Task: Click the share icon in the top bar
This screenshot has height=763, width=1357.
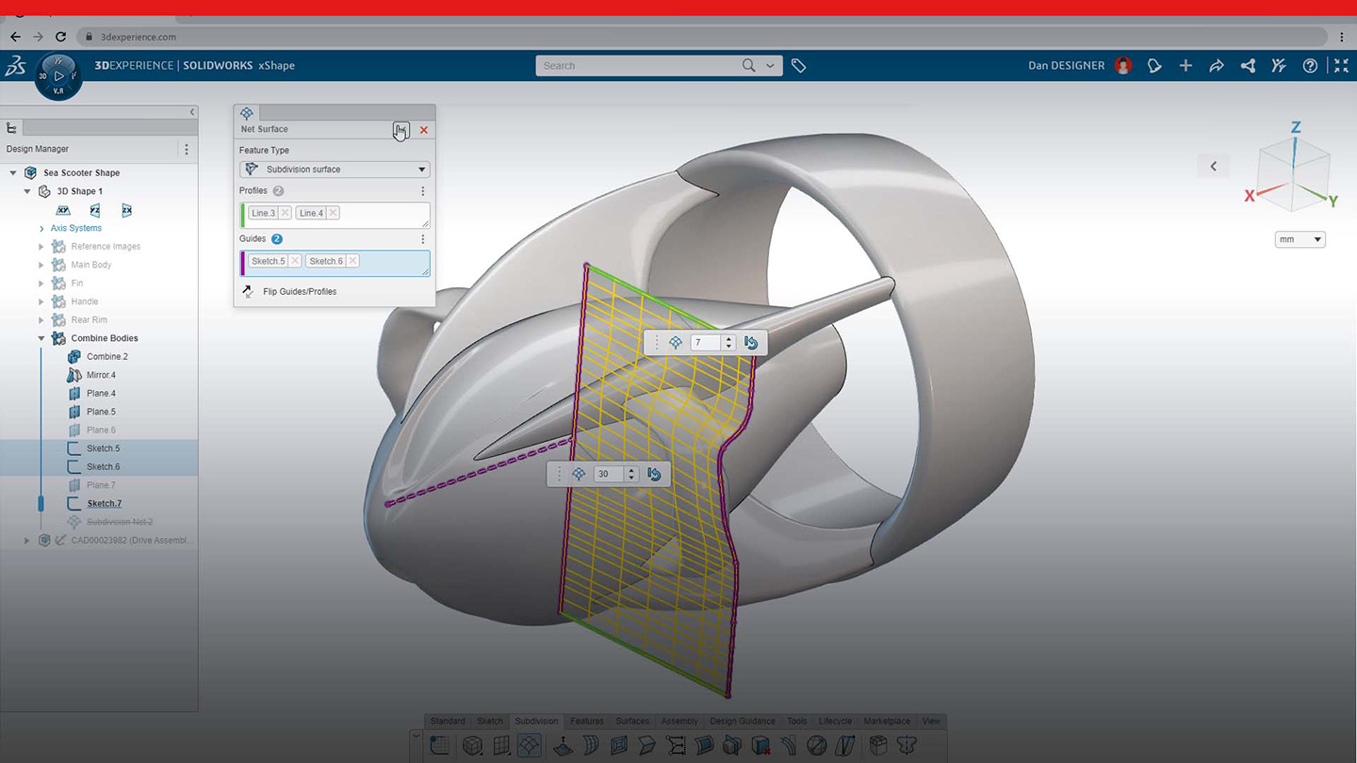Action: coord(1248,65)
